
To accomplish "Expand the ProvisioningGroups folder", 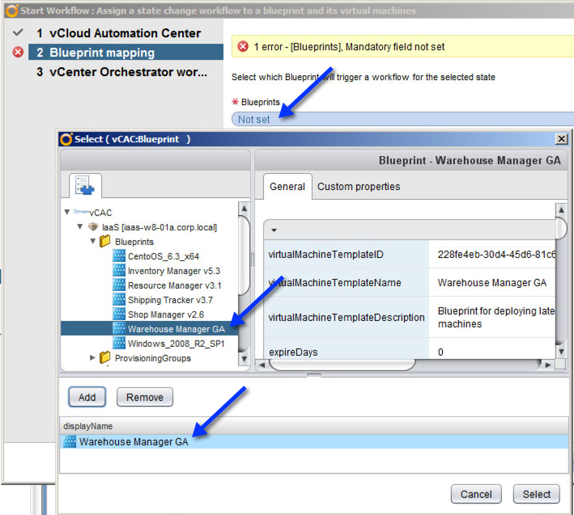I will coord(92,357).
